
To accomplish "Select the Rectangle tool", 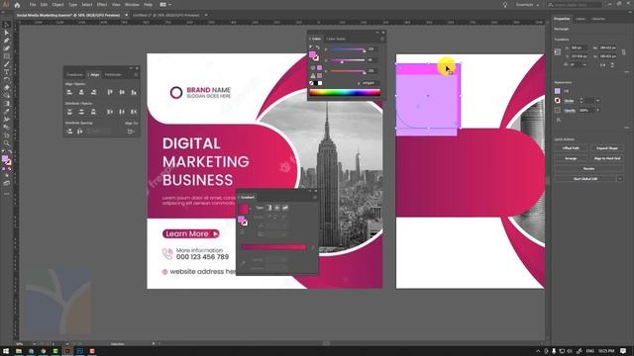I will tap(7, 56).
